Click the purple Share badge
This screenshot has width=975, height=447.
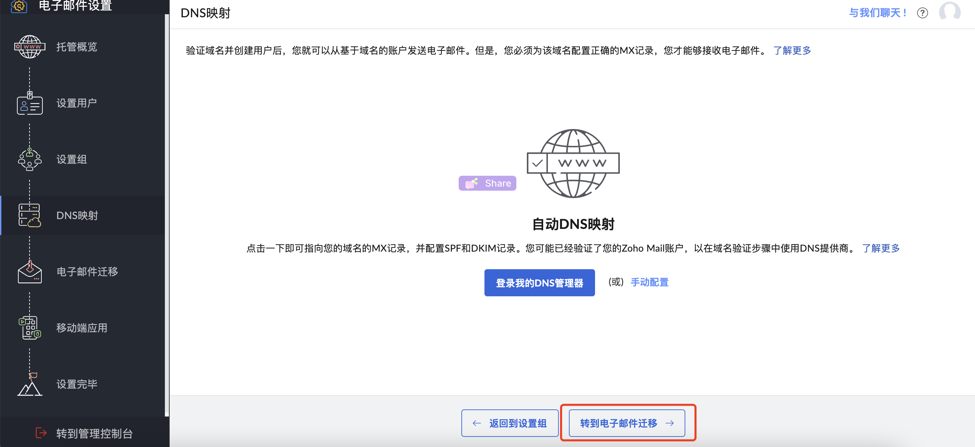pos(487,183)
